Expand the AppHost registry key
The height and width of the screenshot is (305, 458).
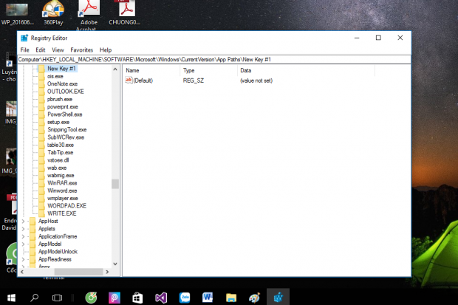[x=23, y=221]
